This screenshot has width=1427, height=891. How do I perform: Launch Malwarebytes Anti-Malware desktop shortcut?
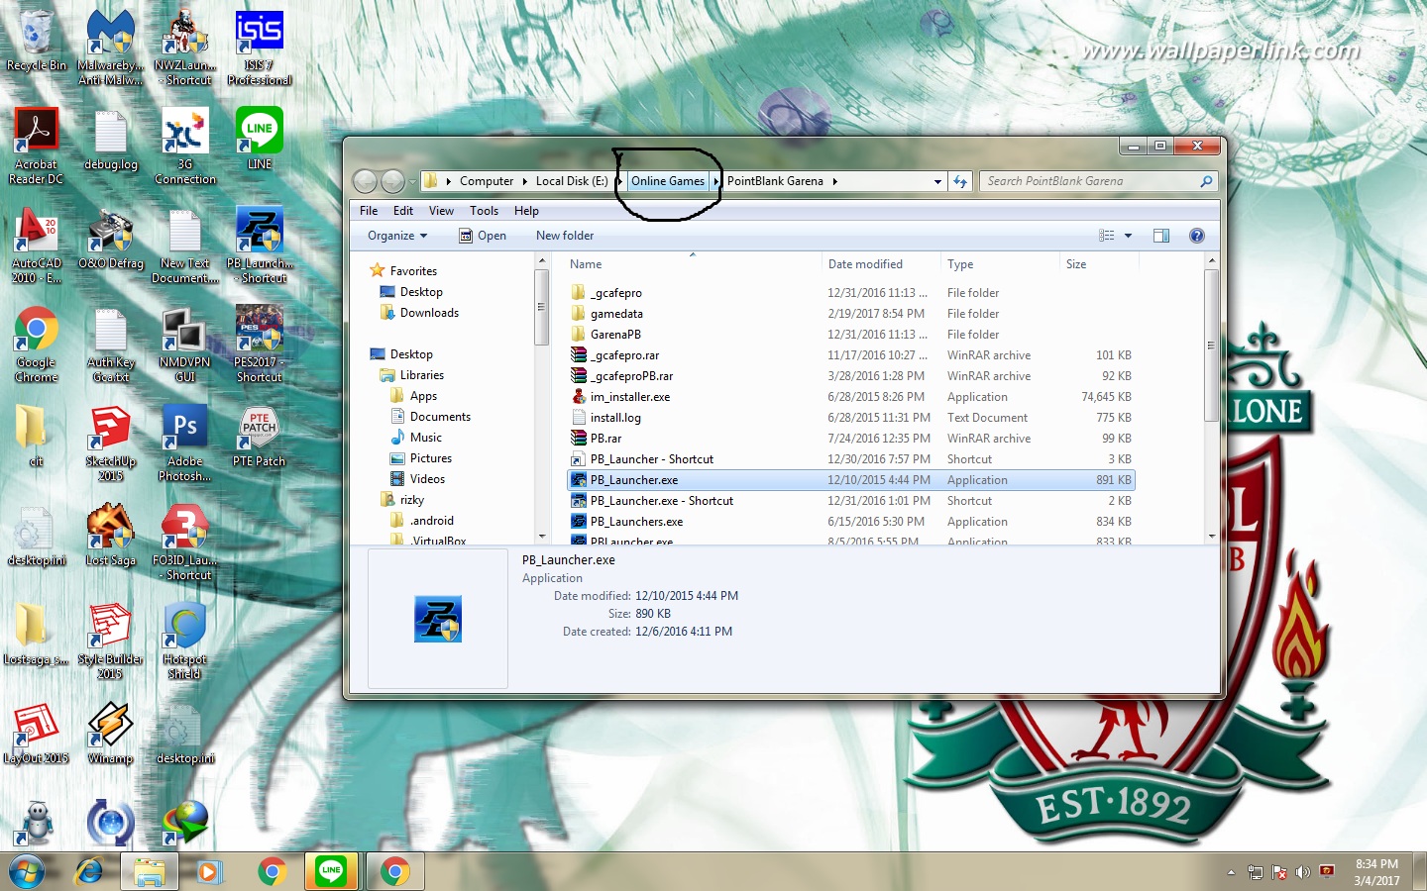click(110, 47)
